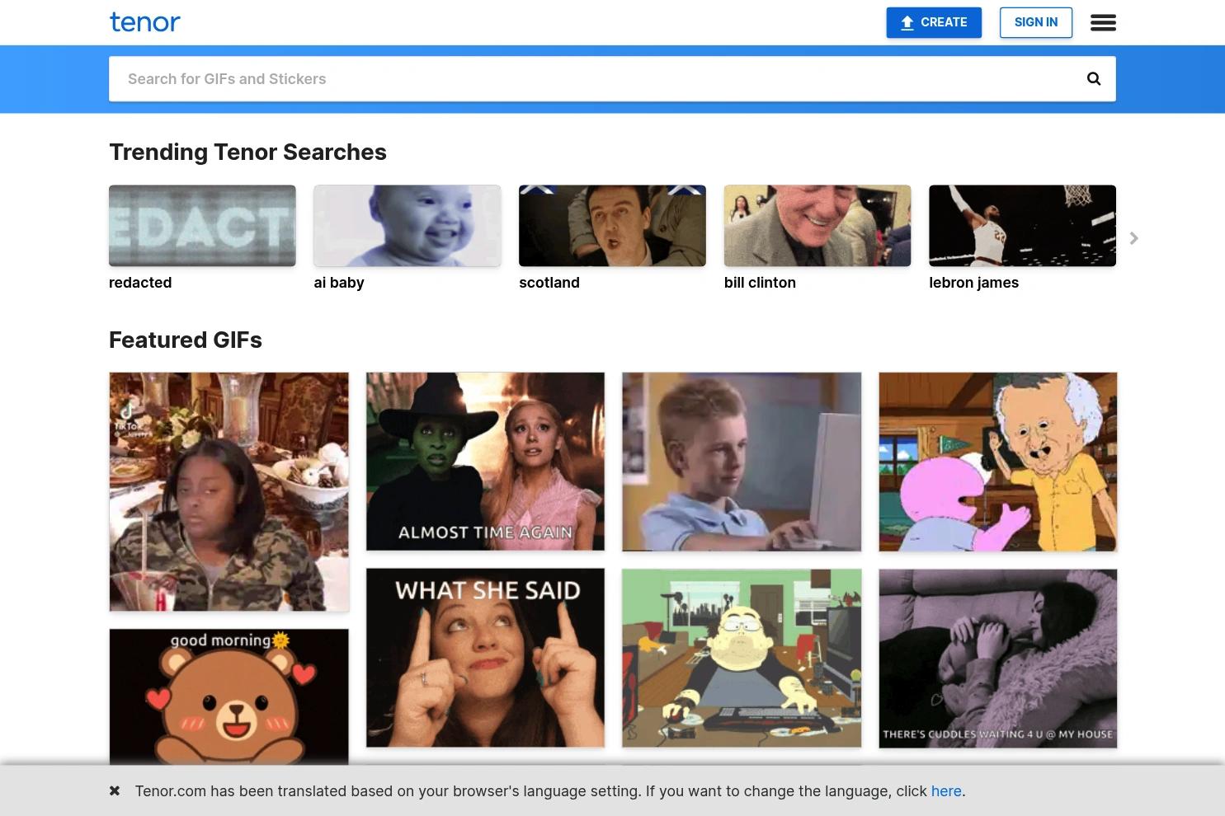1225x816 pixels.
Task: Open the cartoon gamer at keyboard GIF
Action: tap(742, 658)
